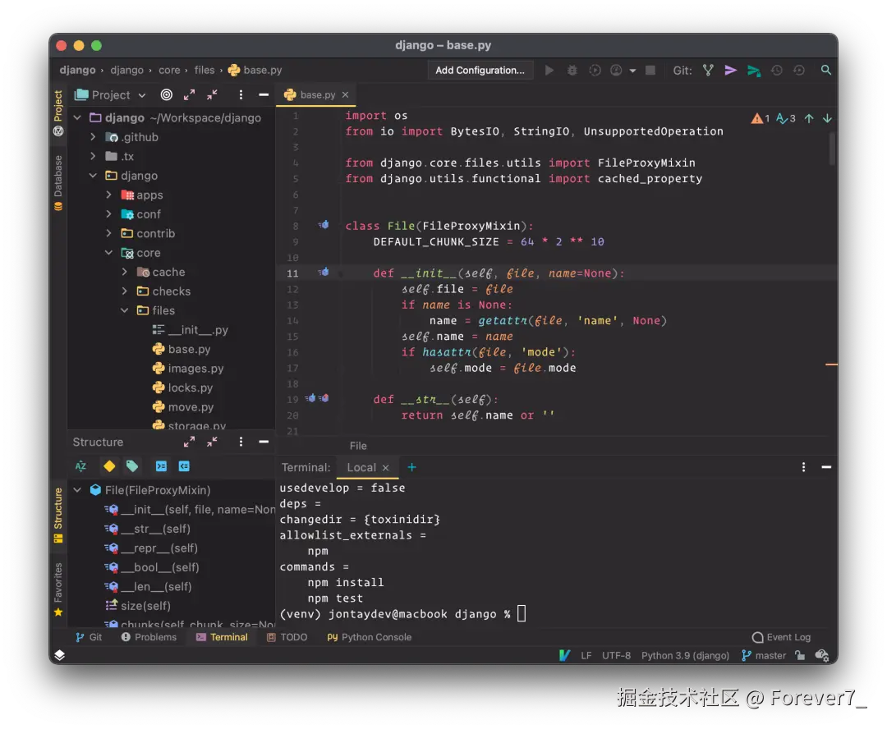The width and height of the screenshot is (887, 729).
Task: Close the Local terminal tab
Action: point(385,468)
